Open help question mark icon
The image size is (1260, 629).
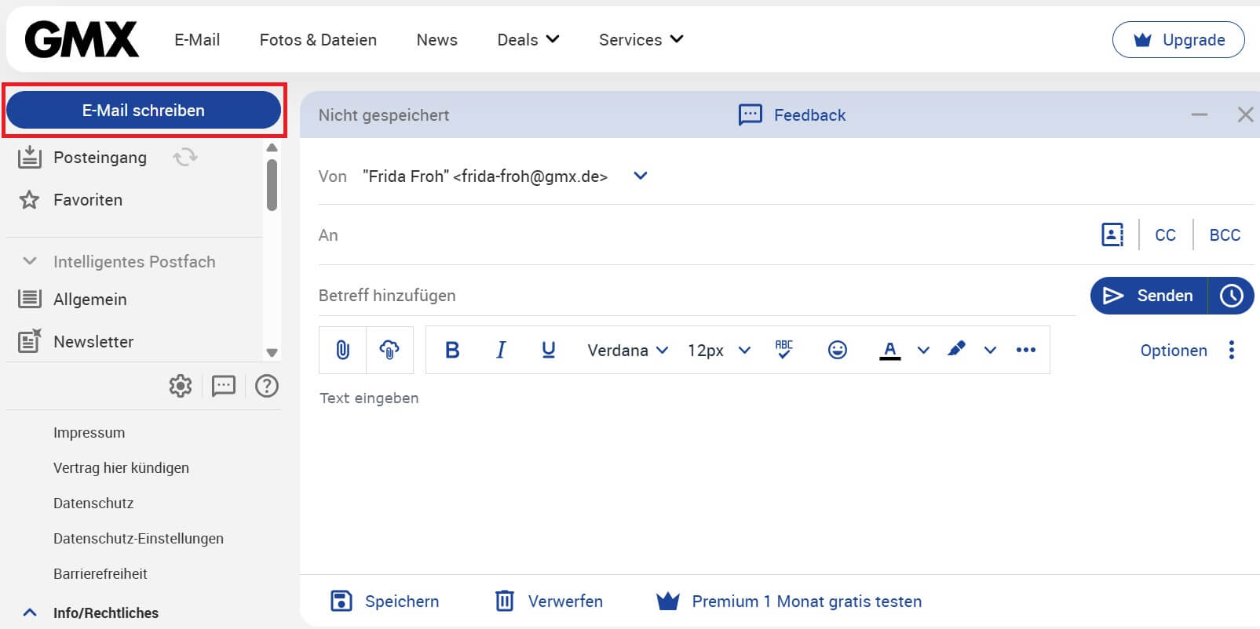click(x=267, y=386)
